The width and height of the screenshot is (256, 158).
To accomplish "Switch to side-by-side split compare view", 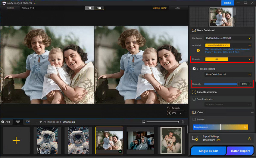I will tap(89, 8).
